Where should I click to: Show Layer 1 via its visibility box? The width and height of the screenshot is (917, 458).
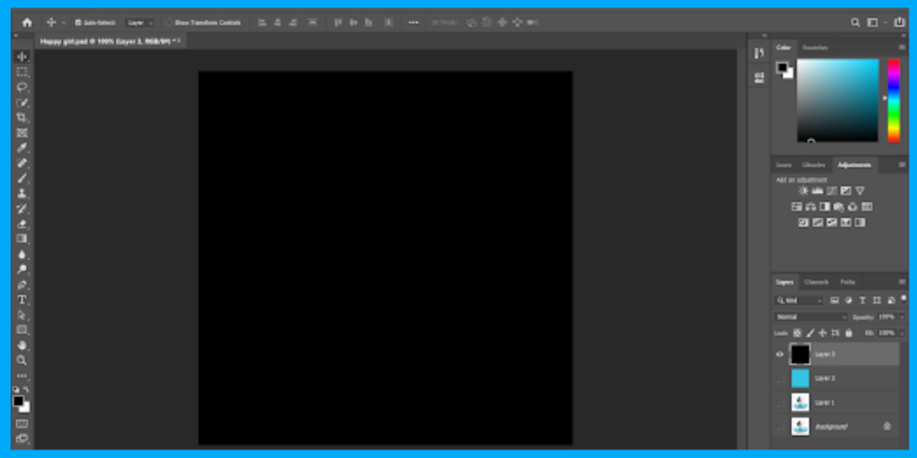pos(780,403)
